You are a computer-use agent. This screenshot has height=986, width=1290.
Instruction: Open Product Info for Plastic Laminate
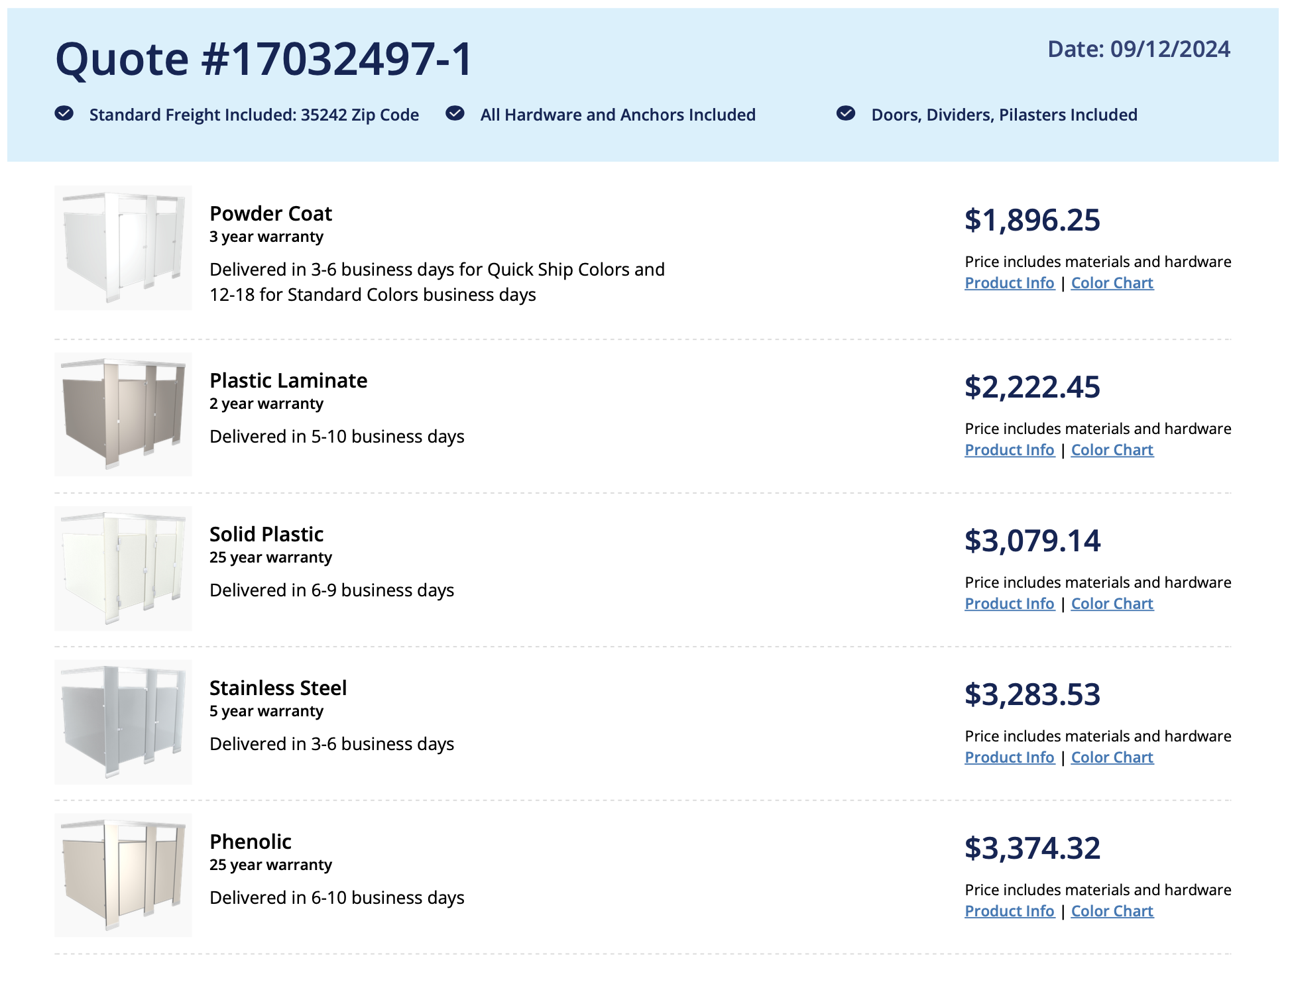(1009, 450)
